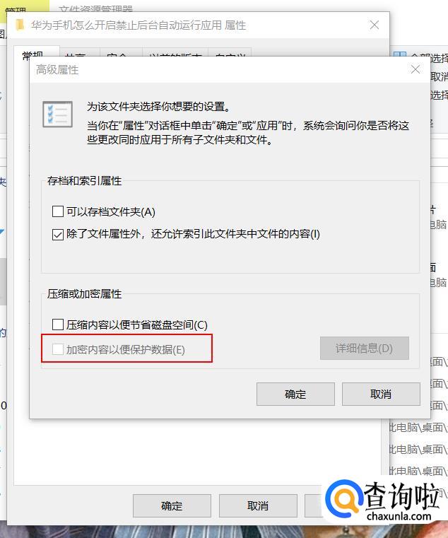Close the 高级属性 dialog
Screen dimensions: 448x538
pos(415,69)
